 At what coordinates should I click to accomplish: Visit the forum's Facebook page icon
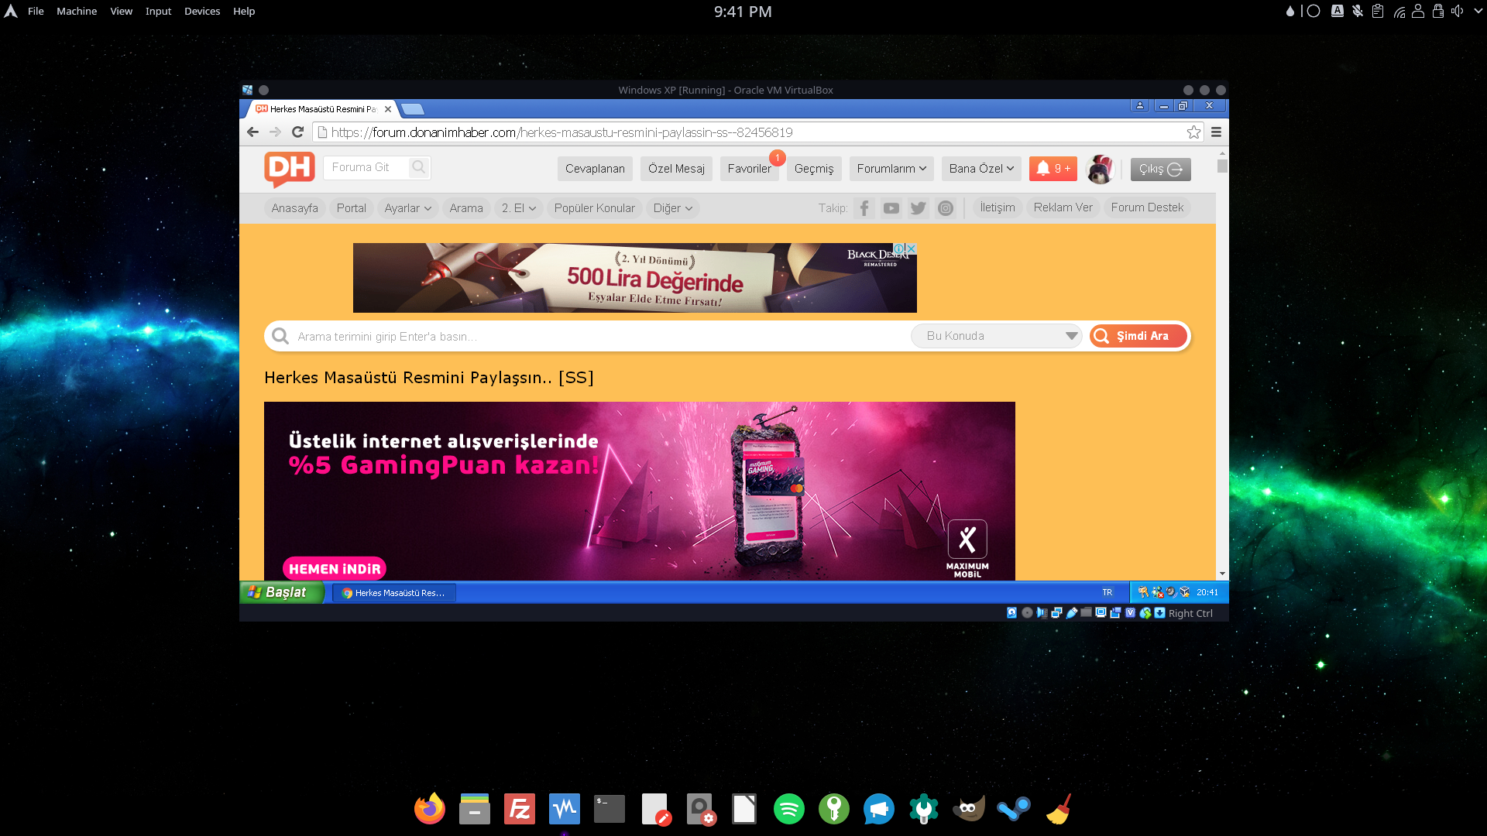click(864, 208)
